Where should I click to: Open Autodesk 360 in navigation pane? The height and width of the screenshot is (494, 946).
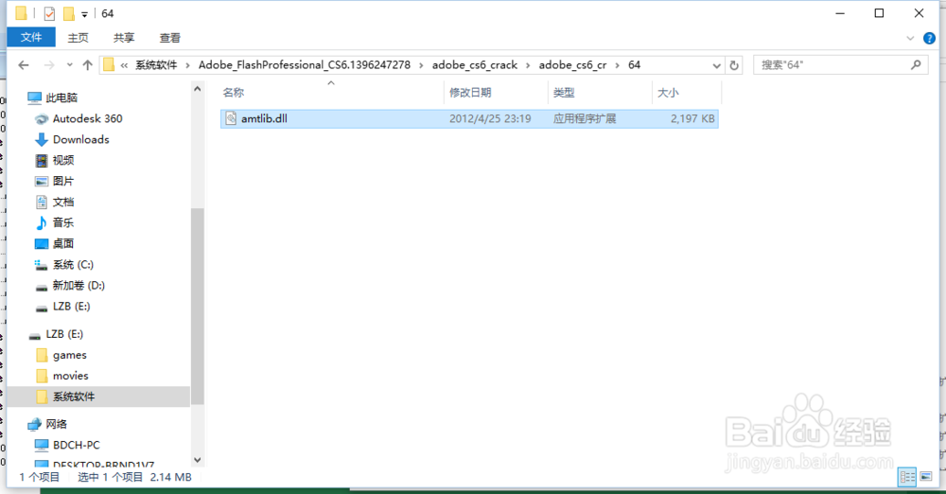coord(87,119)
